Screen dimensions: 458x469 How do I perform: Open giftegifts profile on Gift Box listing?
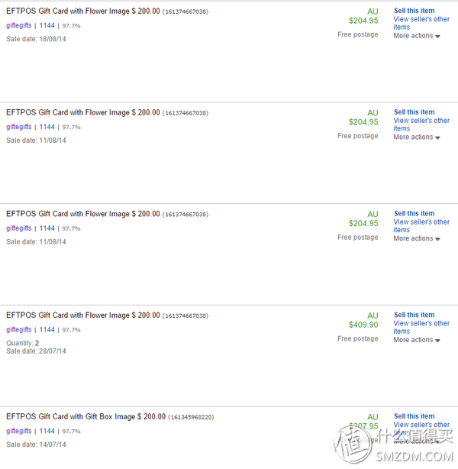pos(19,432)
